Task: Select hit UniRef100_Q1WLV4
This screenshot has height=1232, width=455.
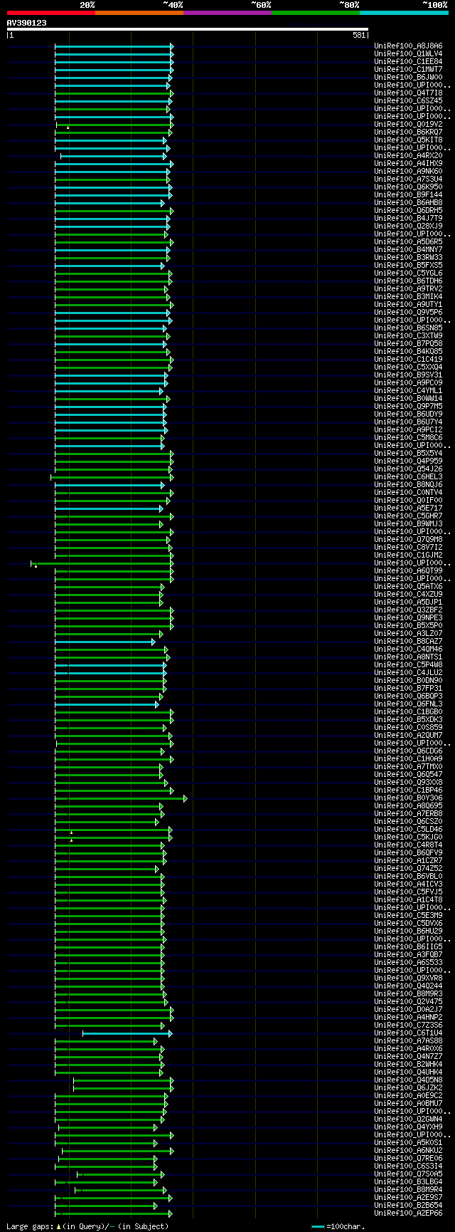Action: coord(408,54)
